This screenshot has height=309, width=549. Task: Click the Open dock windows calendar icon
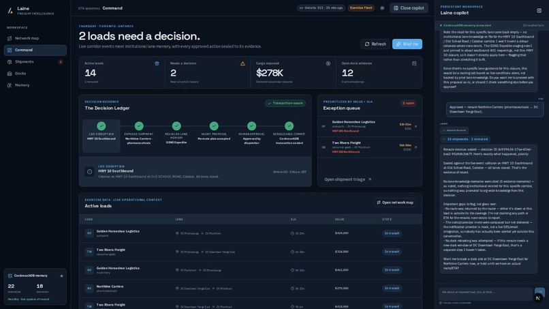[414, 63]
